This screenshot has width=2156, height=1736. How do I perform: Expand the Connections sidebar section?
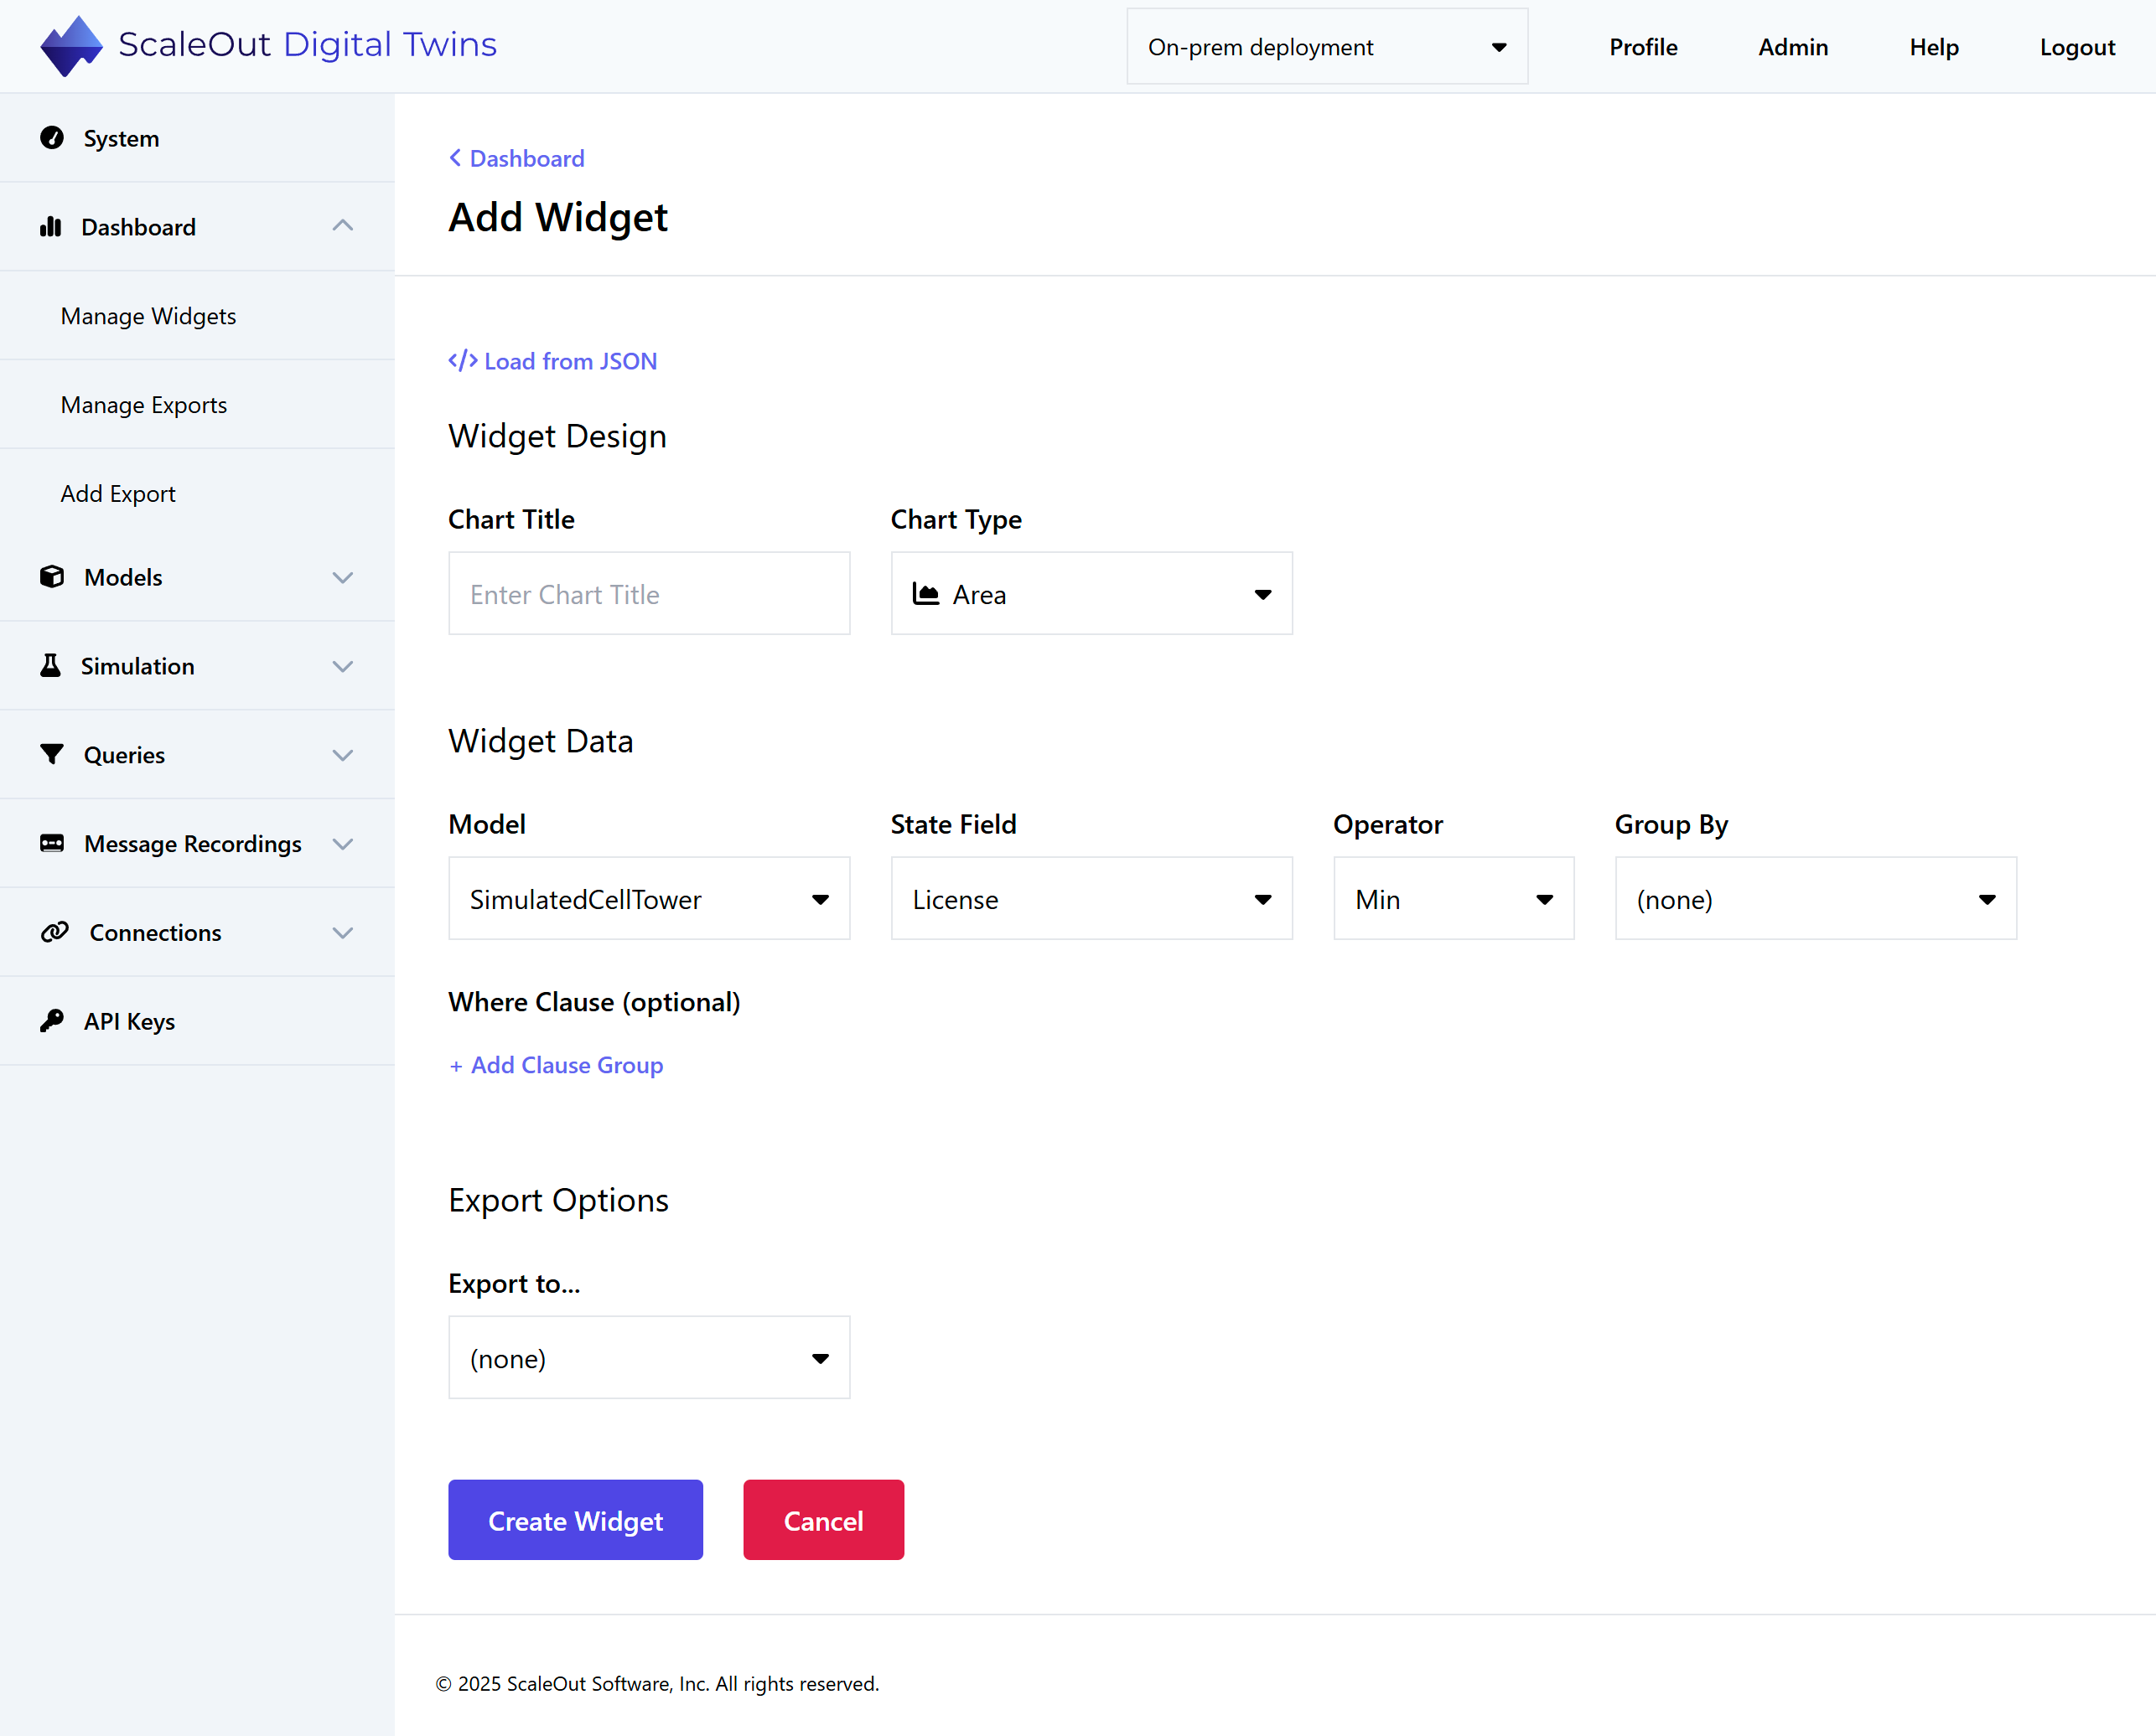pos(343,932)
